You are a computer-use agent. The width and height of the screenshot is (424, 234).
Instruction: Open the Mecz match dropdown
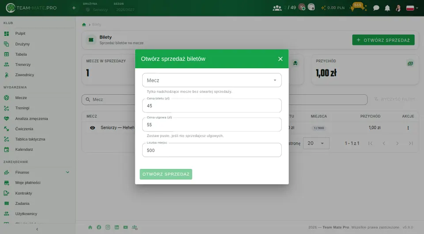212,80
